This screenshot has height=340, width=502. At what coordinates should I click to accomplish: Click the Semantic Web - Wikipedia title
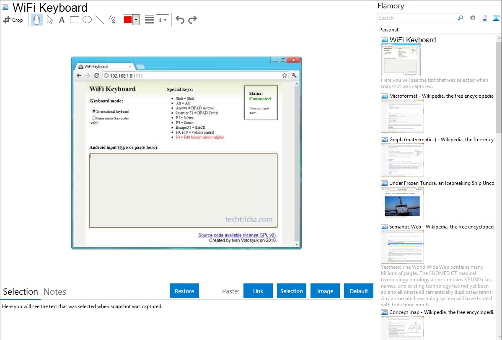(441, 226)
